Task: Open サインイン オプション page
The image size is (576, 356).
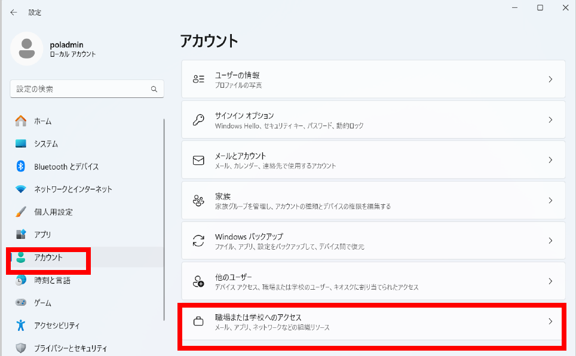Action: (373, 120)
